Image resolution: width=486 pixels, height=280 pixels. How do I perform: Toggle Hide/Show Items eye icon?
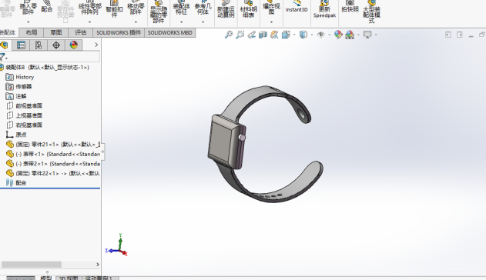tap(321, 35)
